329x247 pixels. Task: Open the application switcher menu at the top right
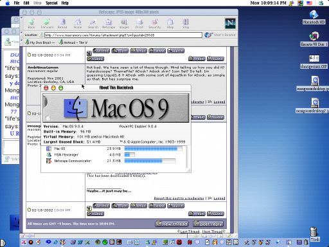click(321, 3)
